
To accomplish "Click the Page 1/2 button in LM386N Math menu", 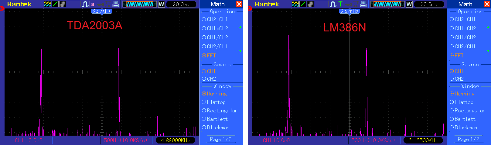I will (468, 139).
